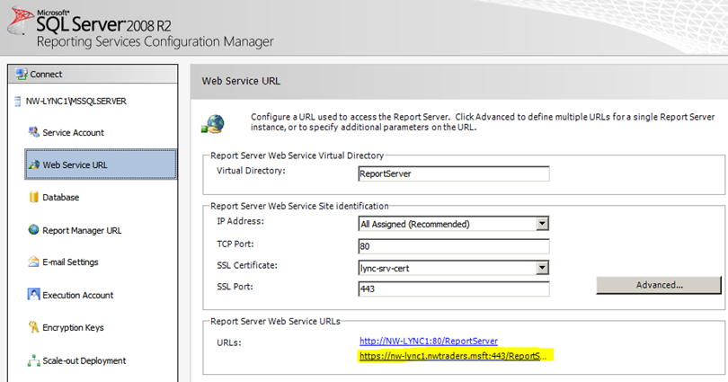The height and width of the screenshot is (382, 728).
Task: Click the globe icon beside the description text
Action: tap(213, 124)
